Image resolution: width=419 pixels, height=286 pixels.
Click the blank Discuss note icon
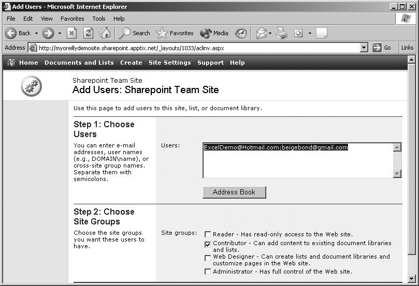tap(322, 33)
